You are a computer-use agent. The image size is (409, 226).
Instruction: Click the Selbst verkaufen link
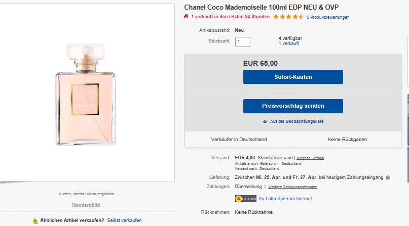coord(124,220)
